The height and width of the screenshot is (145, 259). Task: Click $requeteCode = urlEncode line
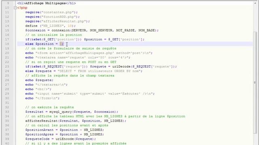pyautogui.click(x=60, y=139)
